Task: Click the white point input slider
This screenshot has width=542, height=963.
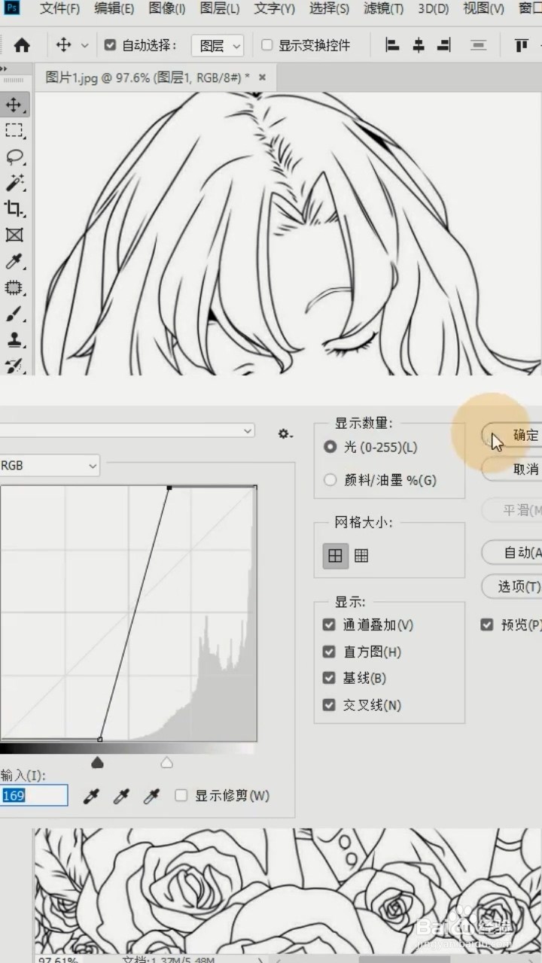Action: coord(167,763)
